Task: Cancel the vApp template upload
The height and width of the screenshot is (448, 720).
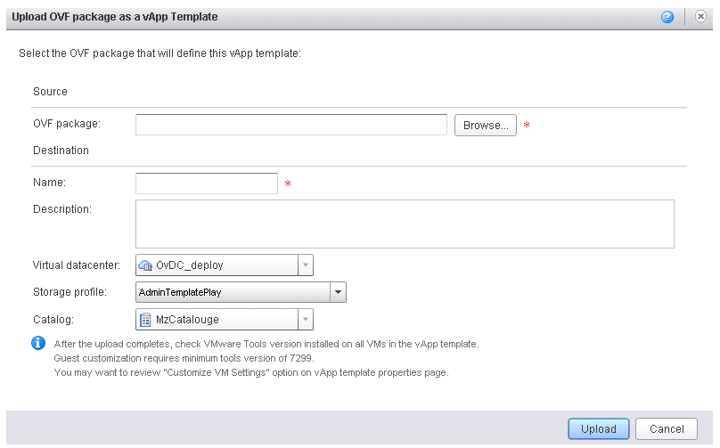Action: click(667, 428)
